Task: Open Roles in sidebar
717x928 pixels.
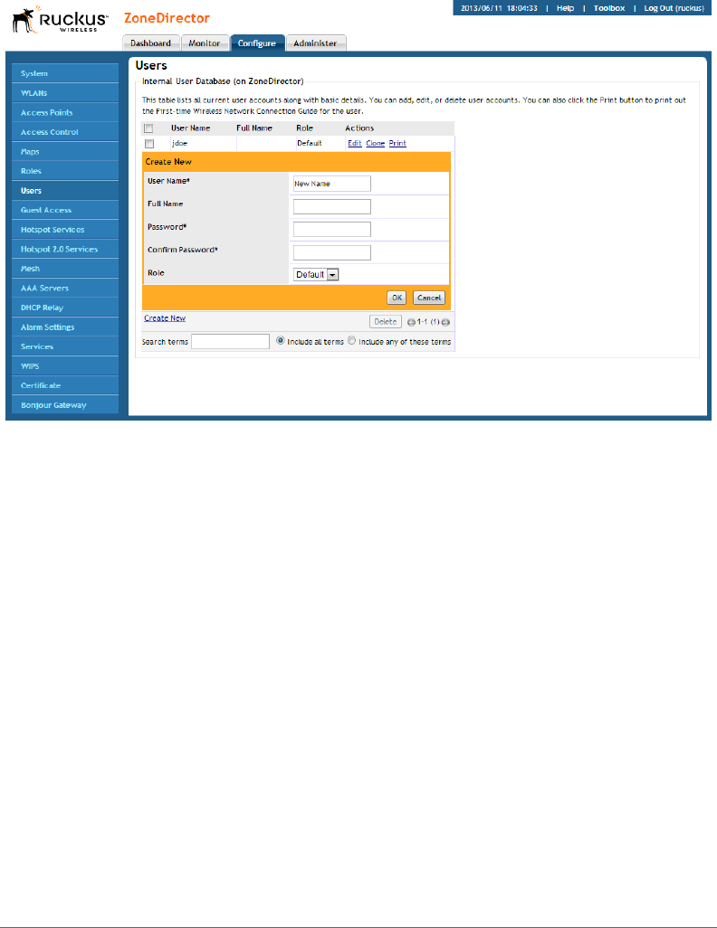Action: tap(65, 171)
